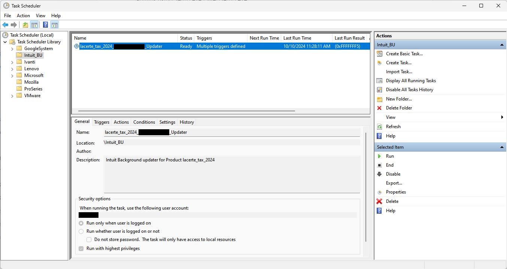Screen dimensions: 507x269
Task: Sort by the Name column header
Action: (x=125, y=38)
